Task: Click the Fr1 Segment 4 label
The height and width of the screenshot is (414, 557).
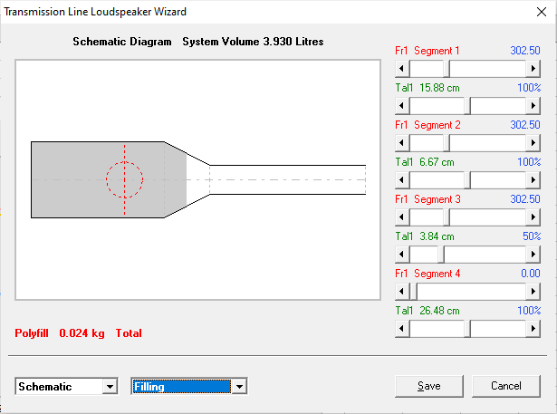Action: point(427,274)
